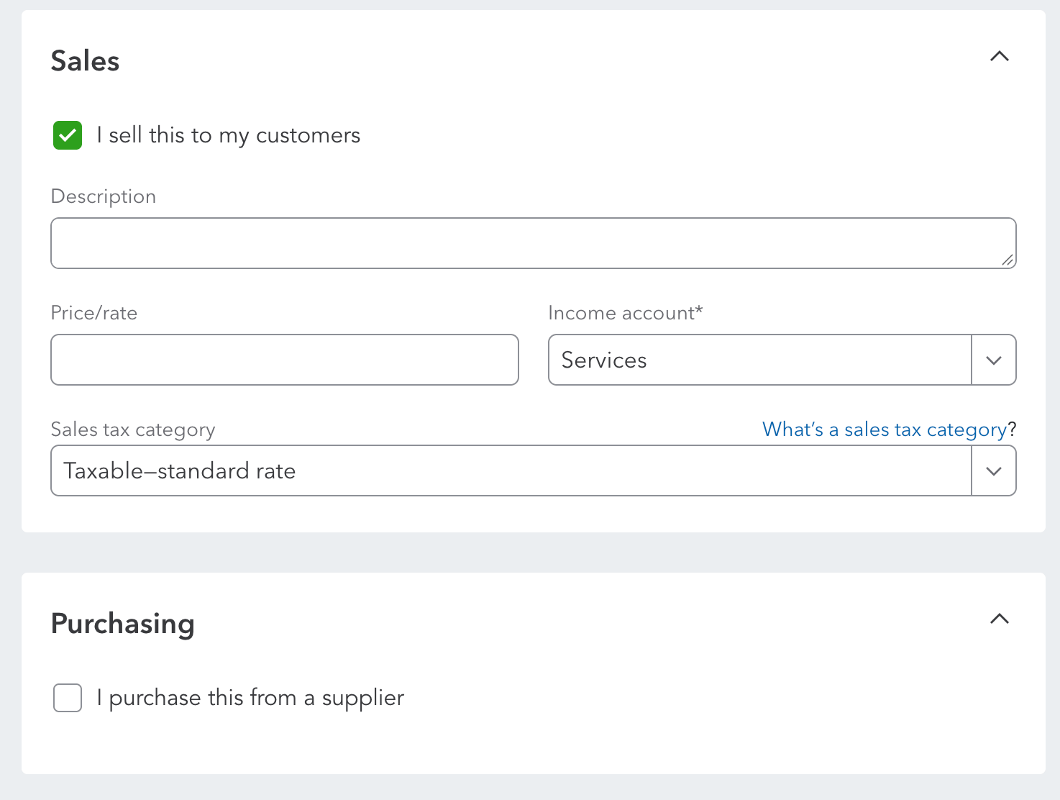The width and height of the screenshot is (1060, 800).
Task: Focus the Description text box
Action: pyautogui.click(x=534, y=243)
